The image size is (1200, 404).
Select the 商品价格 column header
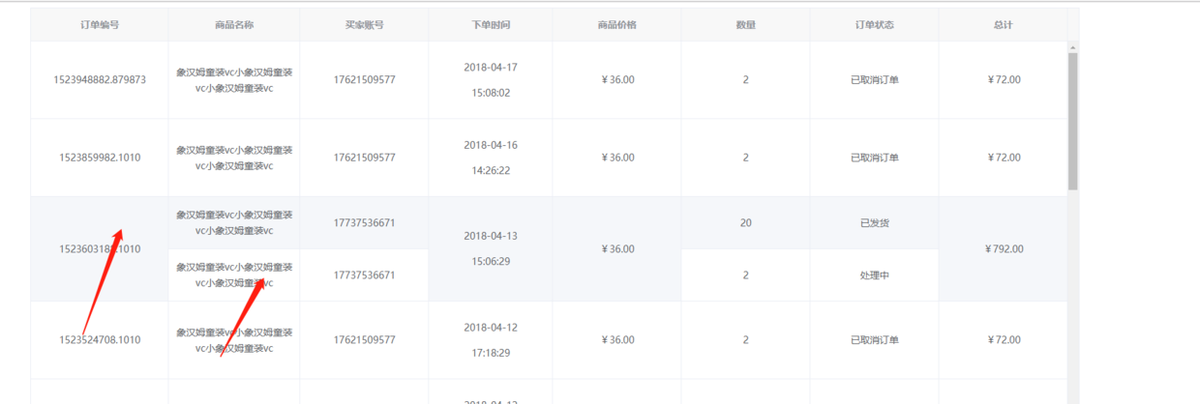617,25
